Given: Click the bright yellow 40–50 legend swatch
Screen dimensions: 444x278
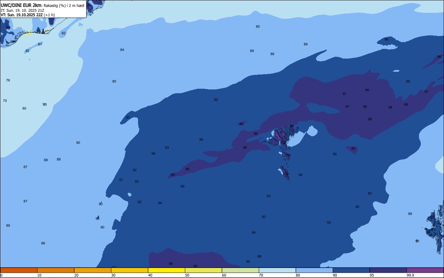Looking at the screenshot, I should click(166, 270).
